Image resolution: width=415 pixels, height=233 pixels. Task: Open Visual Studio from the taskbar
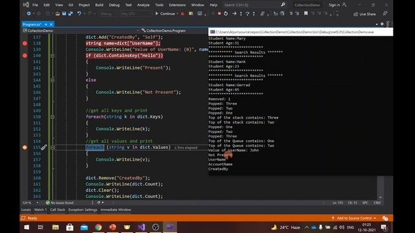click(141, 227)
